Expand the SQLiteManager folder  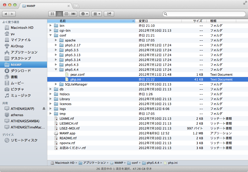click(56, 84)
